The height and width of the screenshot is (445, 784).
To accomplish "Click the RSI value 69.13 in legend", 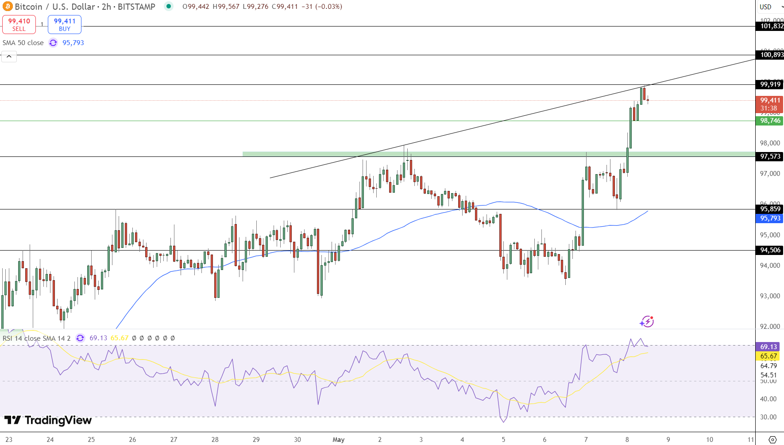I will click(98, 338).
